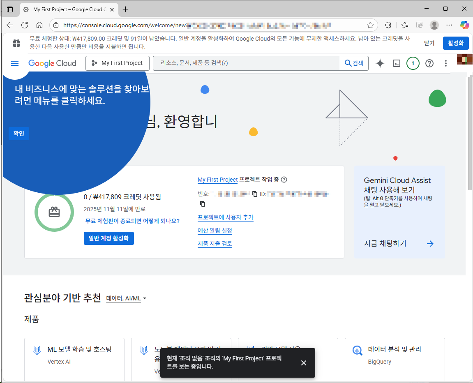The height and width of the screenshot is (383, 473).
Task: Open 데이터 분석 및 관리 BigQuery card
Action: (x=395, y=359)
